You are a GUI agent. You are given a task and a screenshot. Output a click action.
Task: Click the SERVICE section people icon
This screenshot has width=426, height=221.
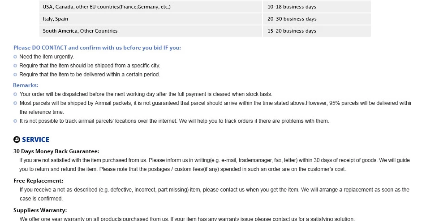17,139
